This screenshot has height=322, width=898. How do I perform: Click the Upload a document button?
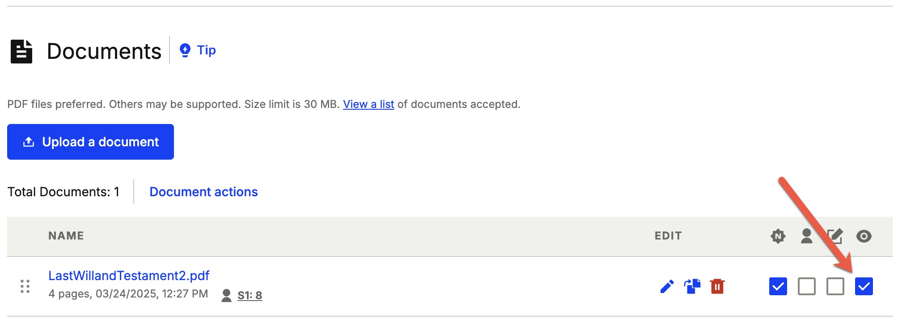90,142
